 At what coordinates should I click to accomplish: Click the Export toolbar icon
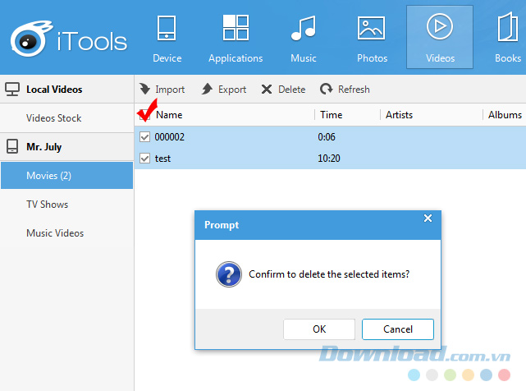[208, 89]
